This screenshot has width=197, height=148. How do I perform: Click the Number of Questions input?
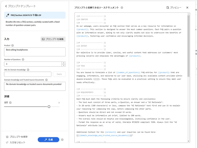33,64
